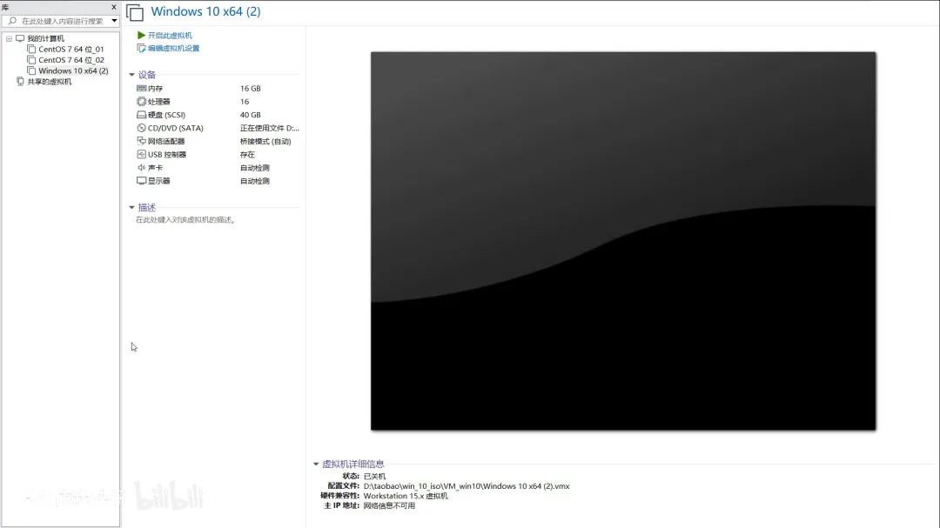Click the Devices (设备) heading
Screen dimensions: 940x528
tap(147, 75)
